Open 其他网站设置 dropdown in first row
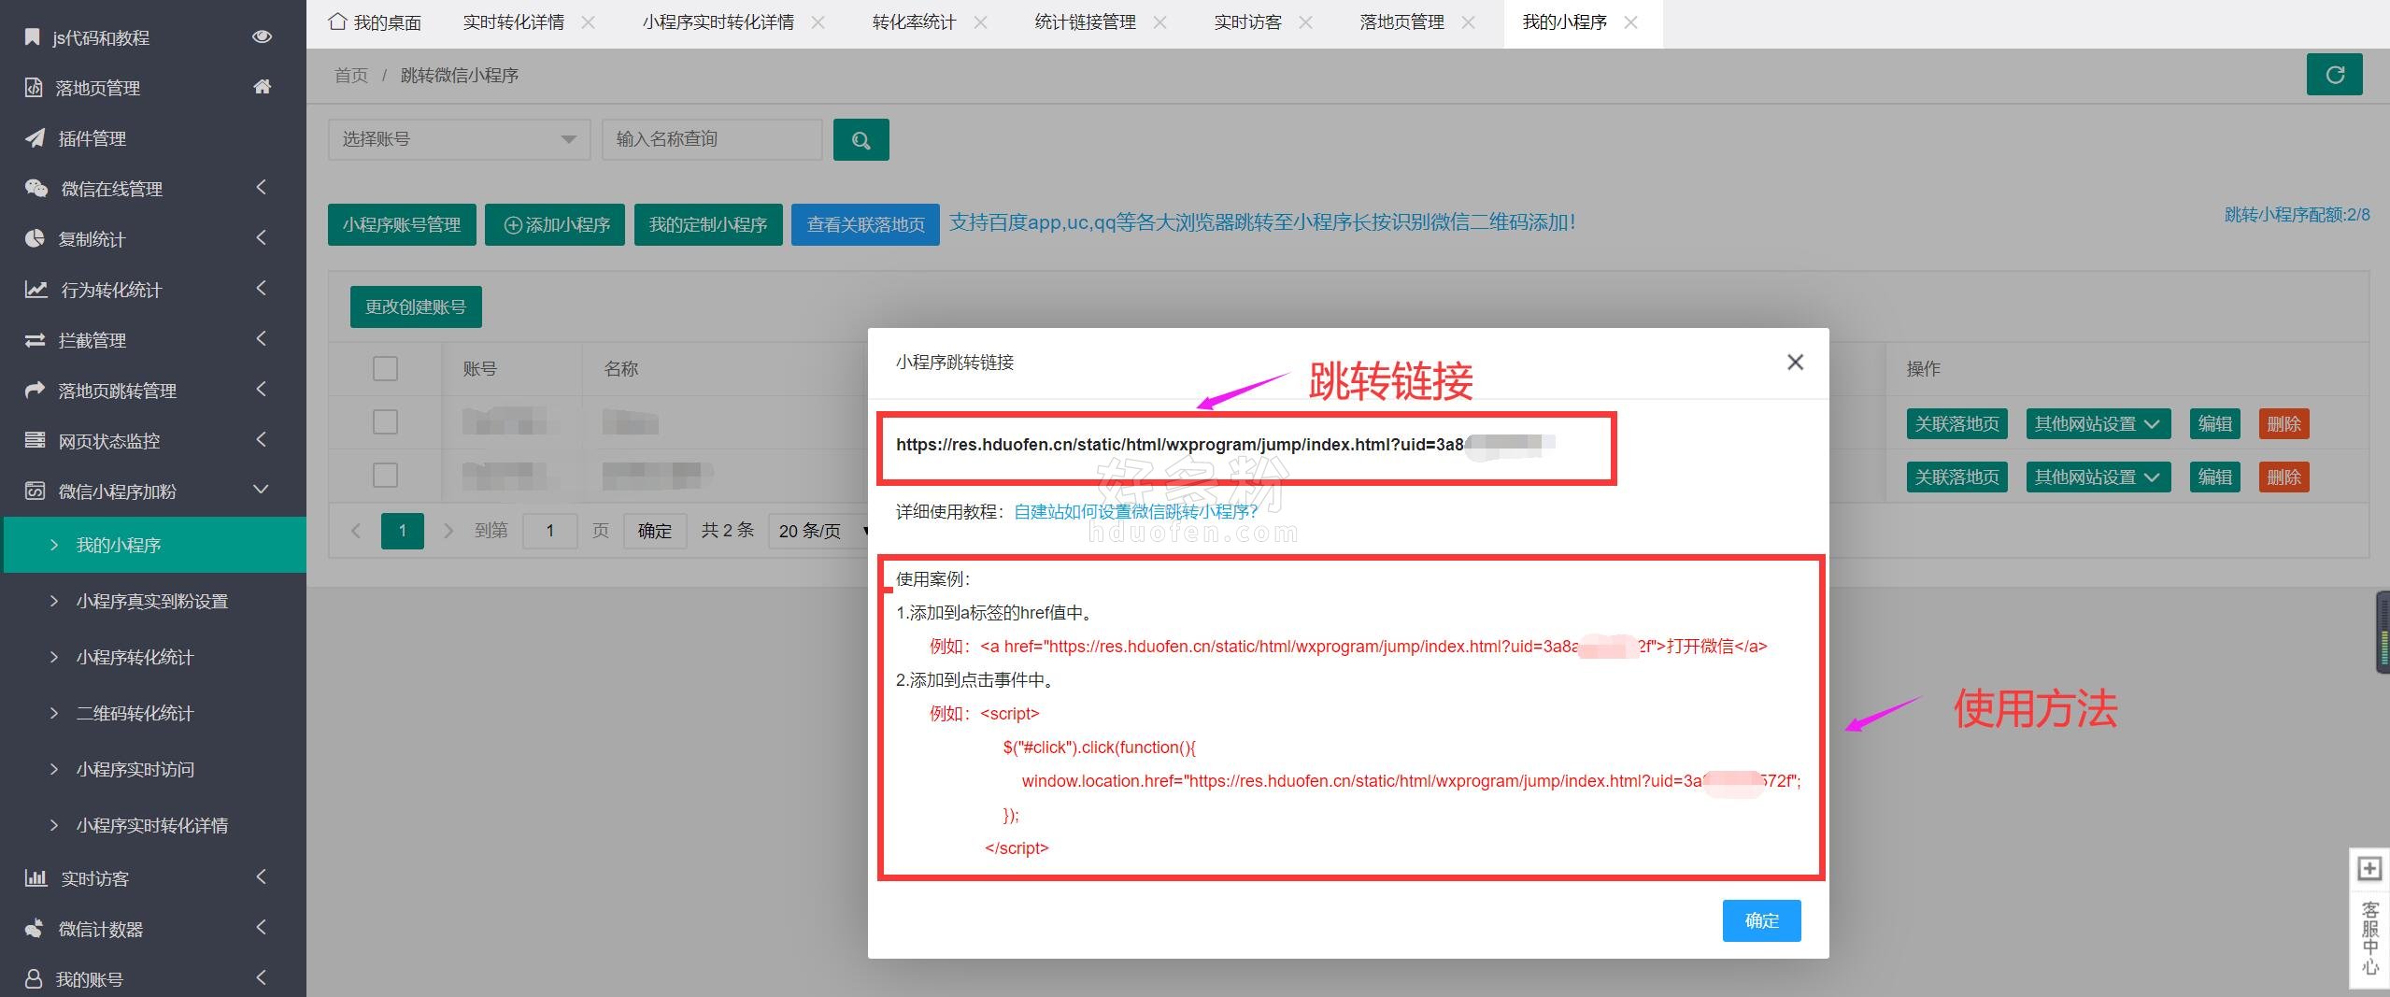 click(2097, 424)
